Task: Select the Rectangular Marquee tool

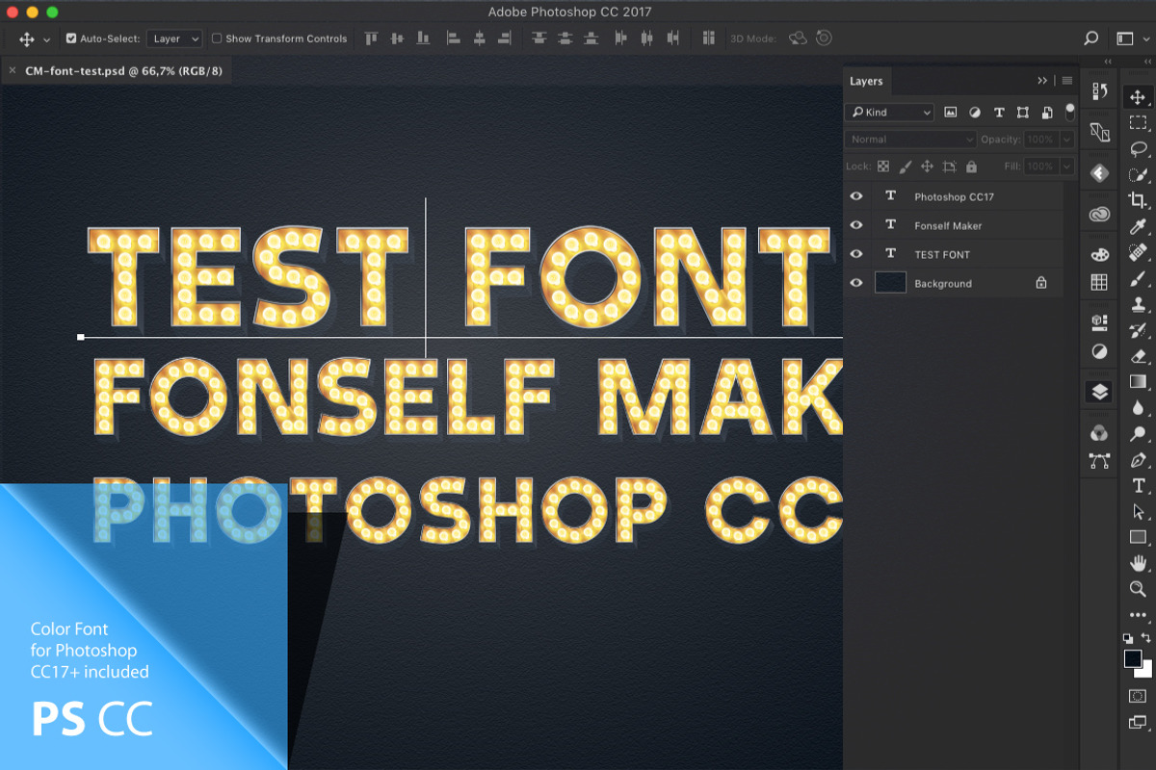Action: (x=1138, y=123)
